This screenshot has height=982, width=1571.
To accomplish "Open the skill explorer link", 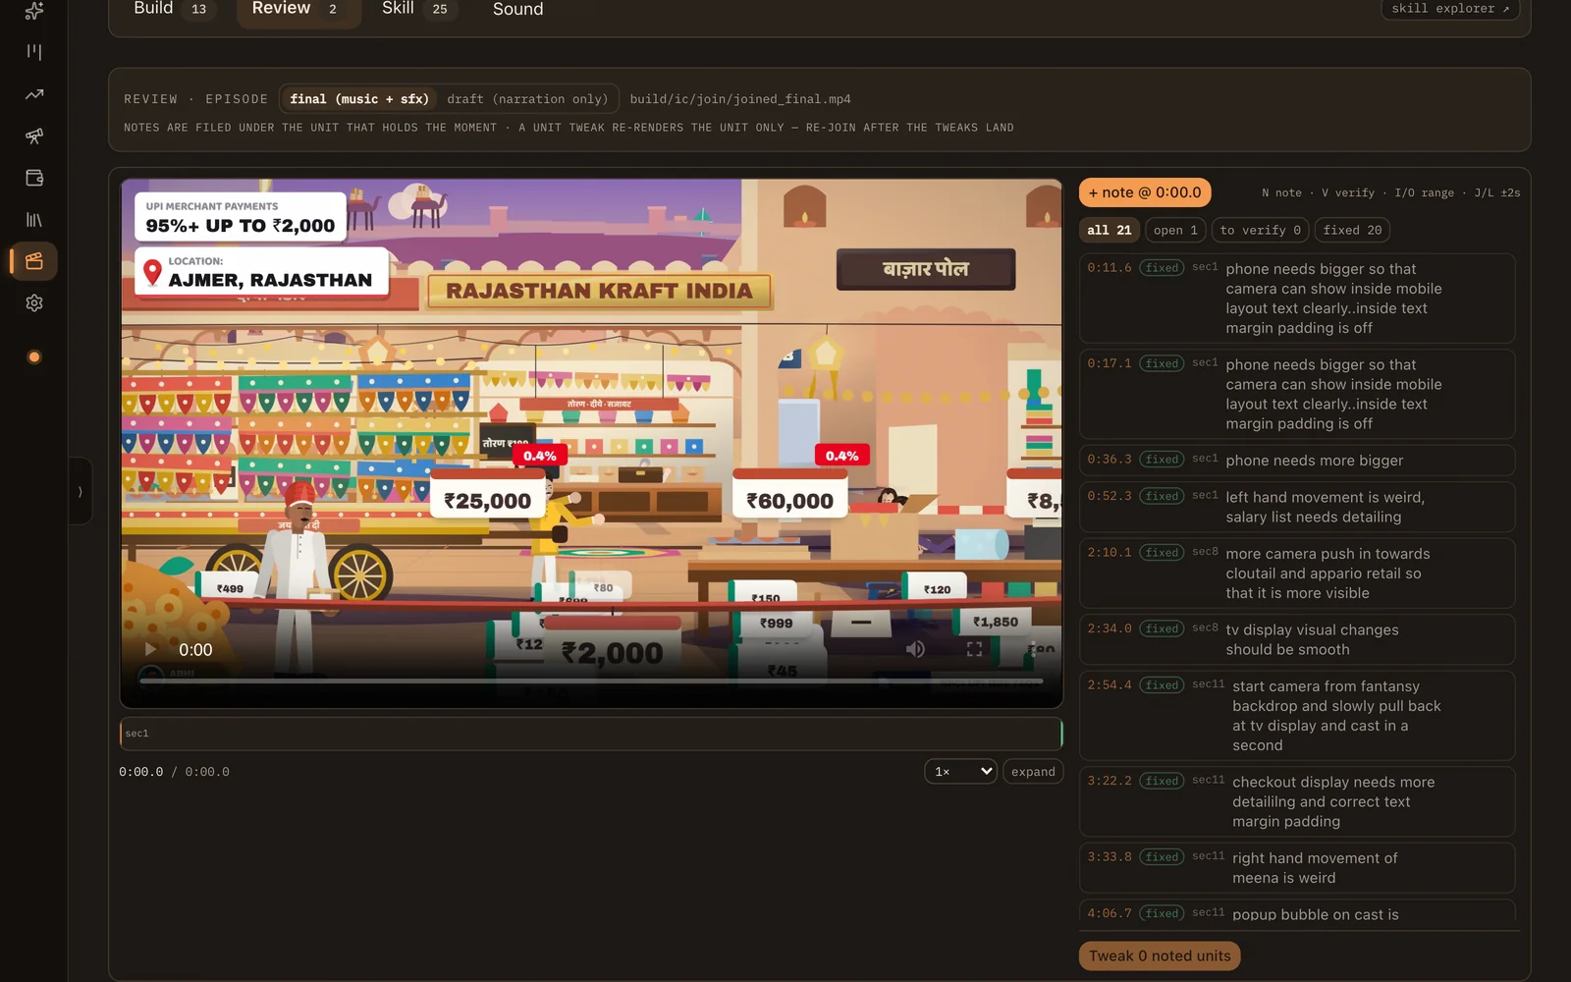I will coord(1450,9).
